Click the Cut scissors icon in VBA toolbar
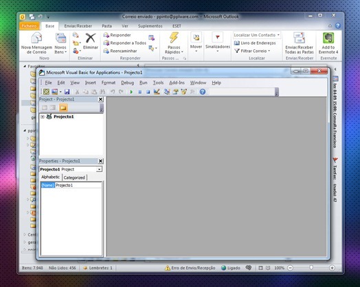Screen dimensions: 360x287 (x=77, y=92)
